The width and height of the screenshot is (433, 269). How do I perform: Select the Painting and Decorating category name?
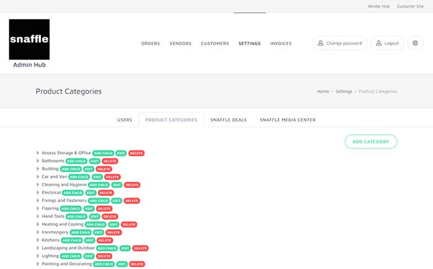click(67, 264)
